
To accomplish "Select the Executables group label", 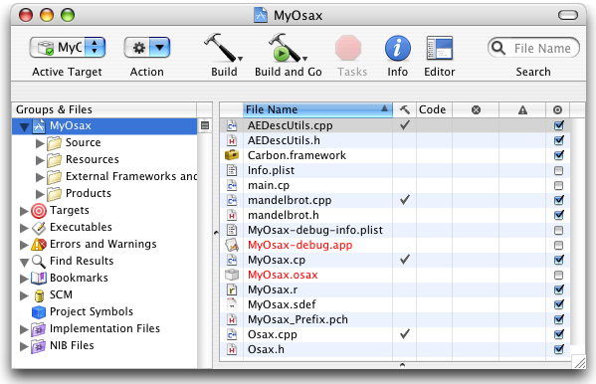I will (x=81, y=227).
